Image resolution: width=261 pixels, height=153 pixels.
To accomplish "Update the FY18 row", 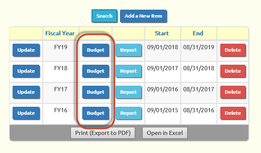I will coord(26,71).
